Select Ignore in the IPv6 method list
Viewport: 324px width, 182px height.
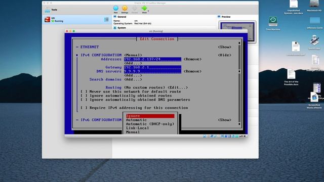(x=150, y=116)
